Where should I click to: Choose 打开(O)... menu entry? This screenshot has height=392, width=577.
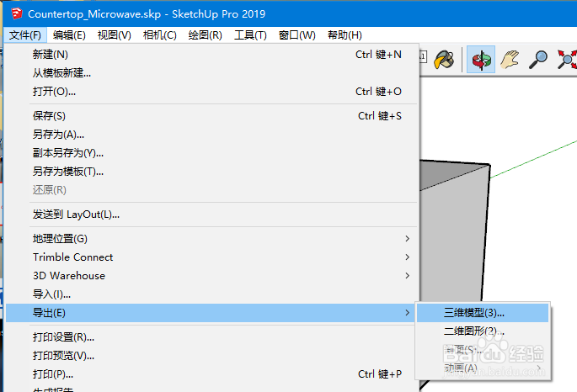click(211, 92)
